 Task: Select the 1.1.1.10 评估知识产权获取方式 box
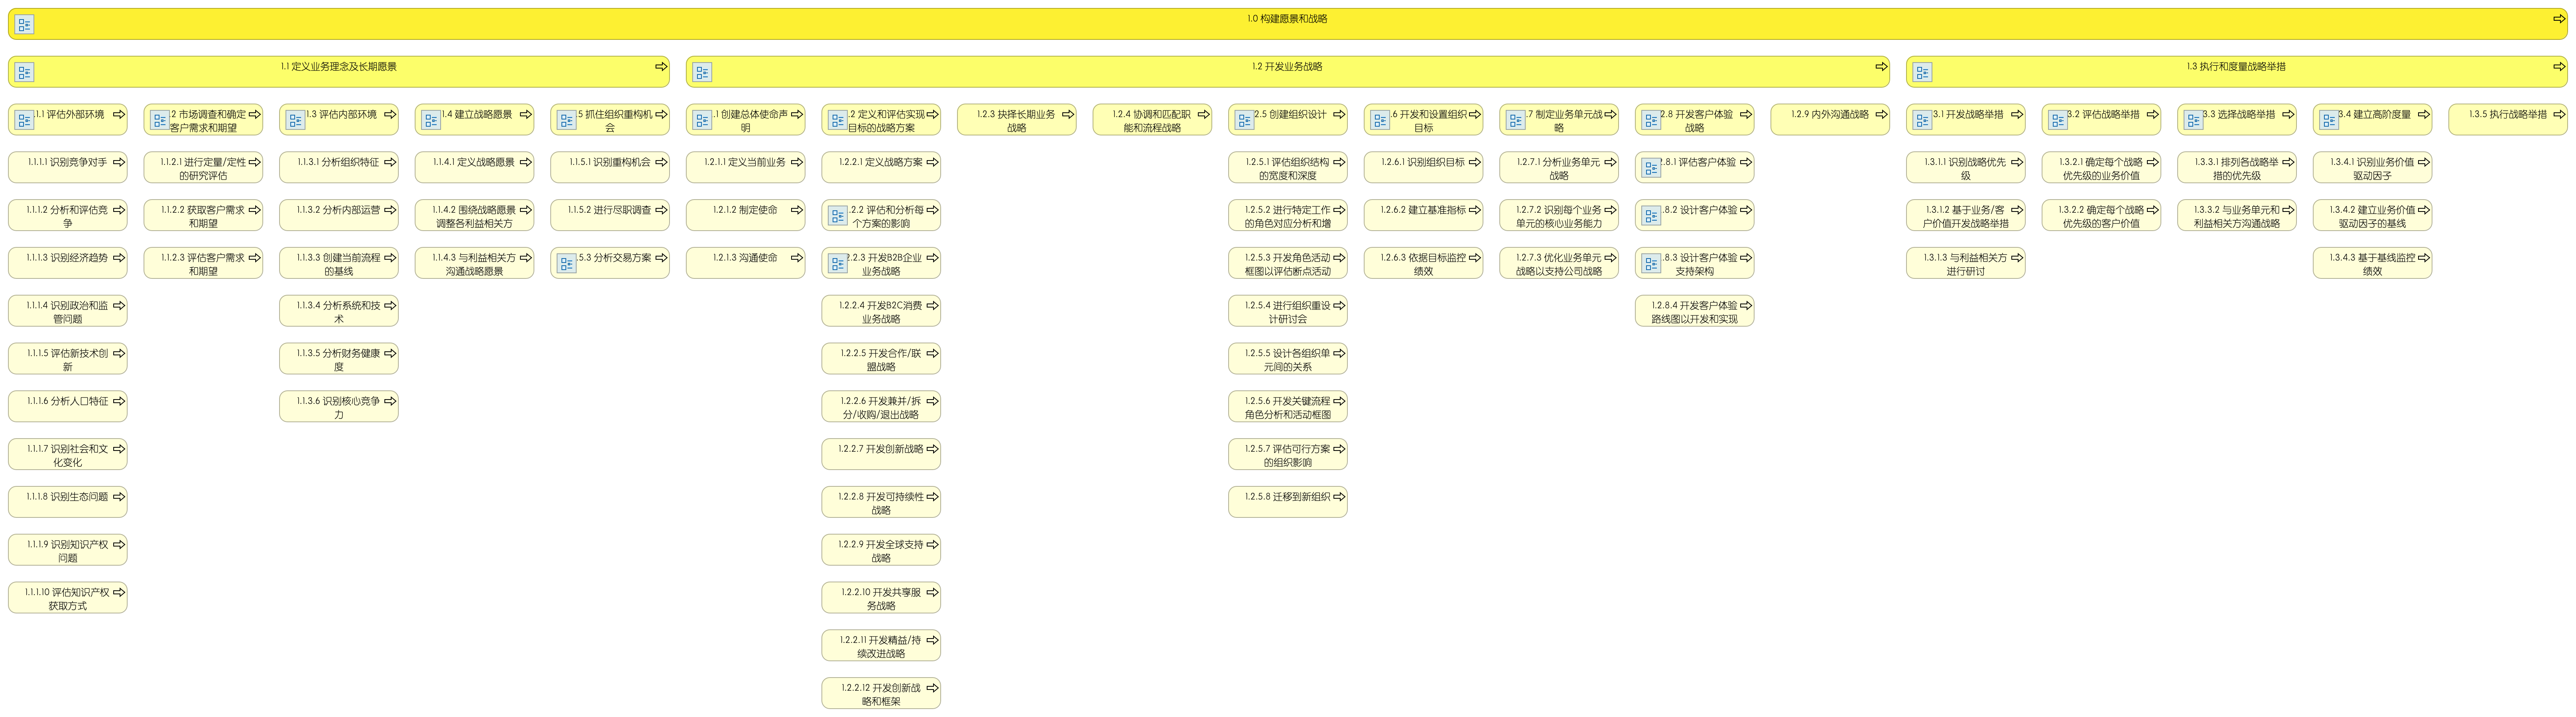(68, 598)
